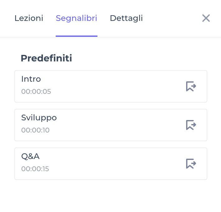Click the go-to-bookmark icon for Sviluppo
The image size is (221, 212).
(191, 125)
